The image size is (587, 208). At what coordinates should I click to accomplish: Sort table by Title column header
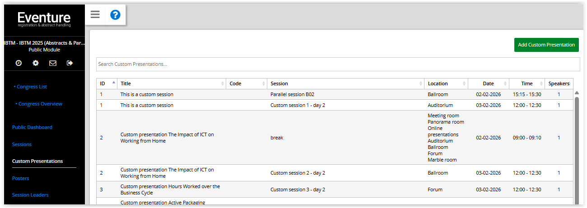(x=172, y=83)
